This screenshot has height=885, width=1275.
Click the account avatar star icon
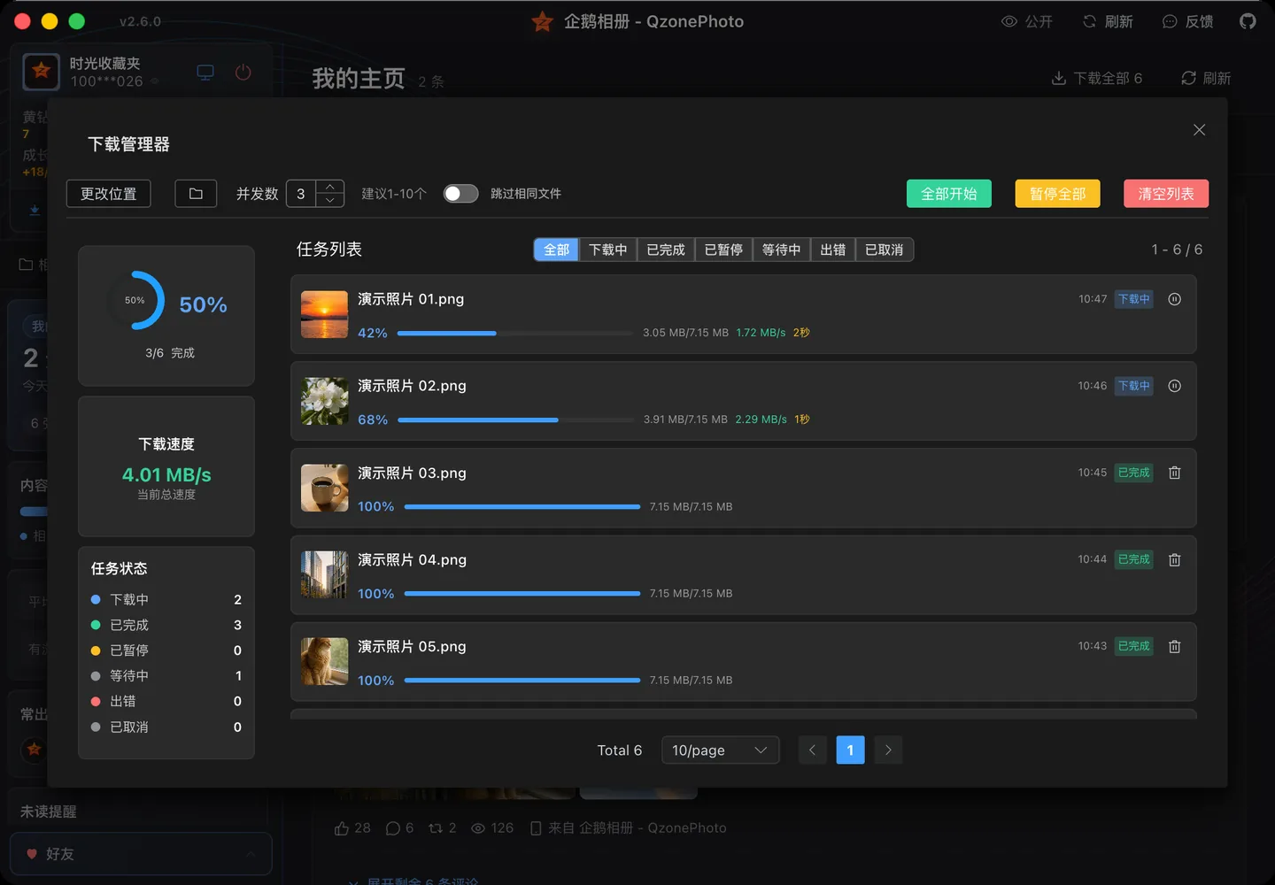(41, 72)
